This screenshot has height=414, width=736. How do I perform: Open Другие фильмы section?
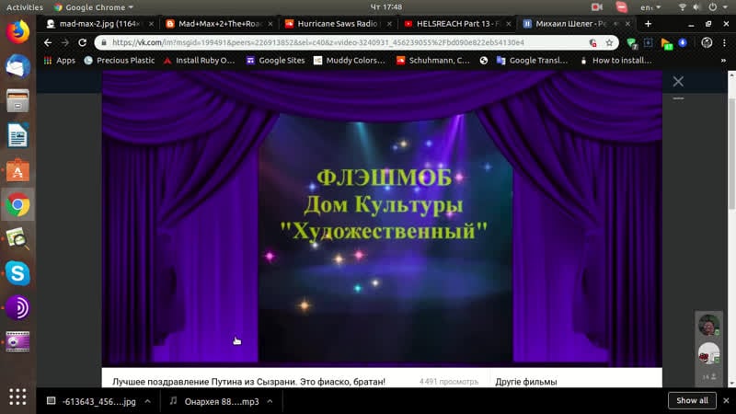coord(526,382)
